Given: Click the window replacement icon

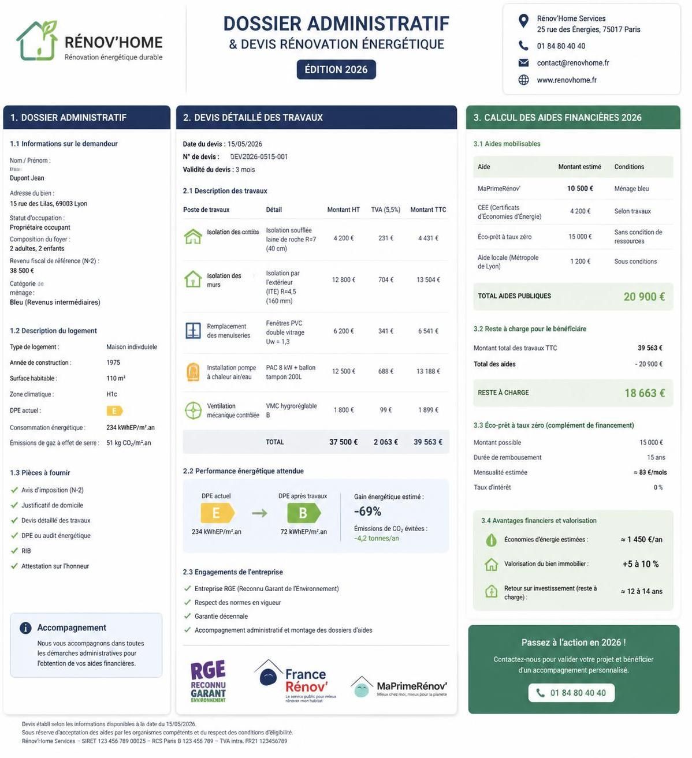Looking at the screenshot, I should click(193, 330).
